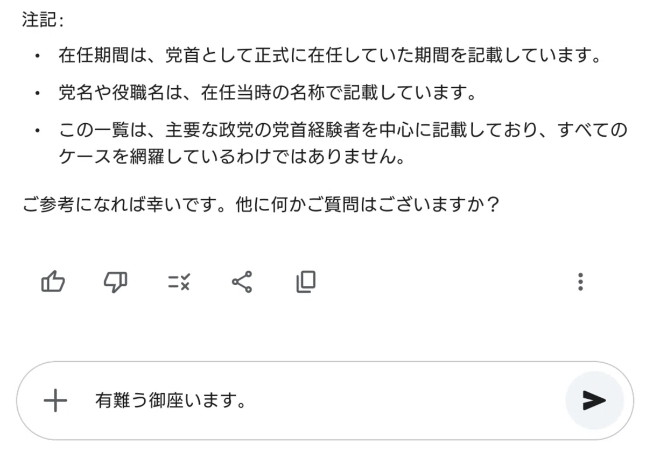Viewport: 646px width, 451px height.
Task: Select the bullet starting with 在任期間は
Action: [329, 57]
